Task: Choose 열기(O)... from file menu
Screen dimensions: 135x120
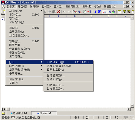Action: [x=25, y=15]
